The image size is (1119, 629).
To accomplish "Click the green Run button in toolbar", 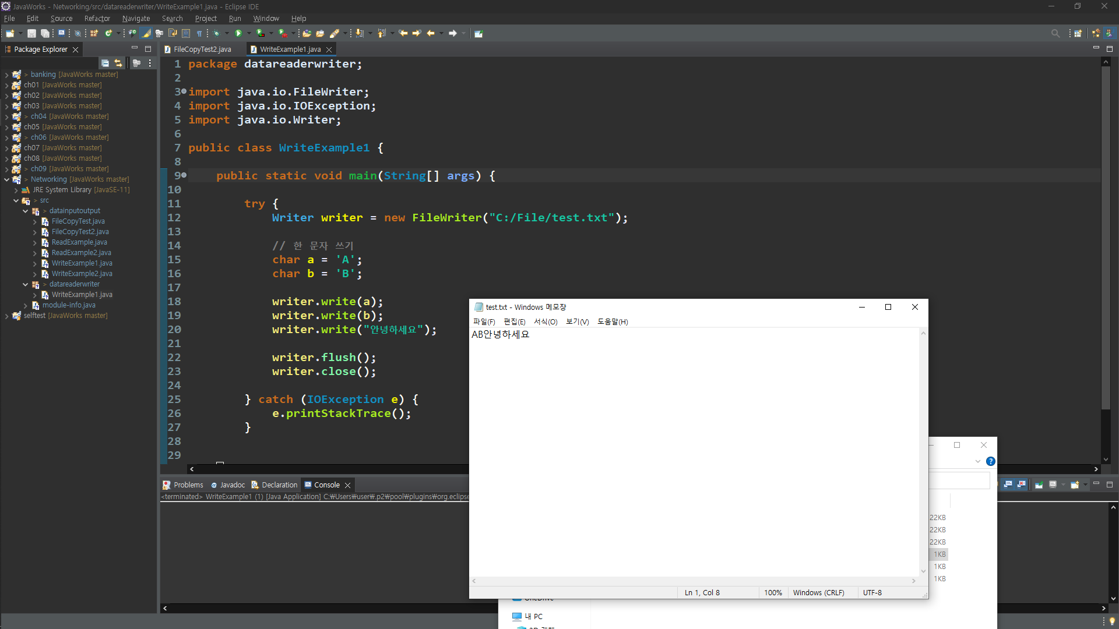I will coord(238,33).
